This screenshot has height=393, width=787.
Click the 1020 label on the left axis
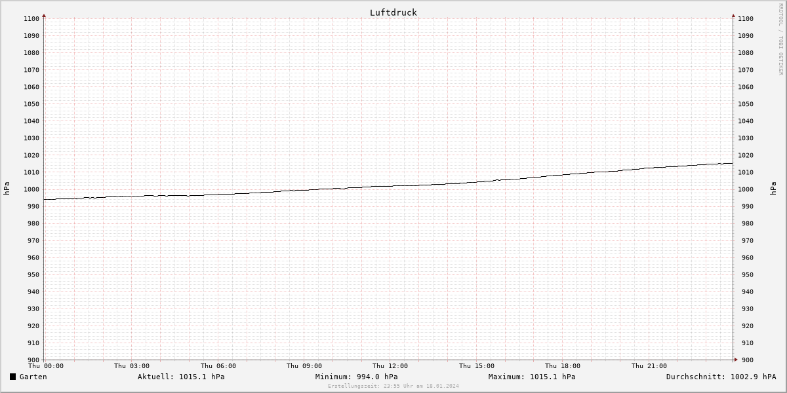pyautogui.click(x=31, y=155)
